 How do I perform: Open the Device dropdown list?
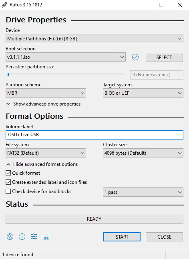coord(94,39)
